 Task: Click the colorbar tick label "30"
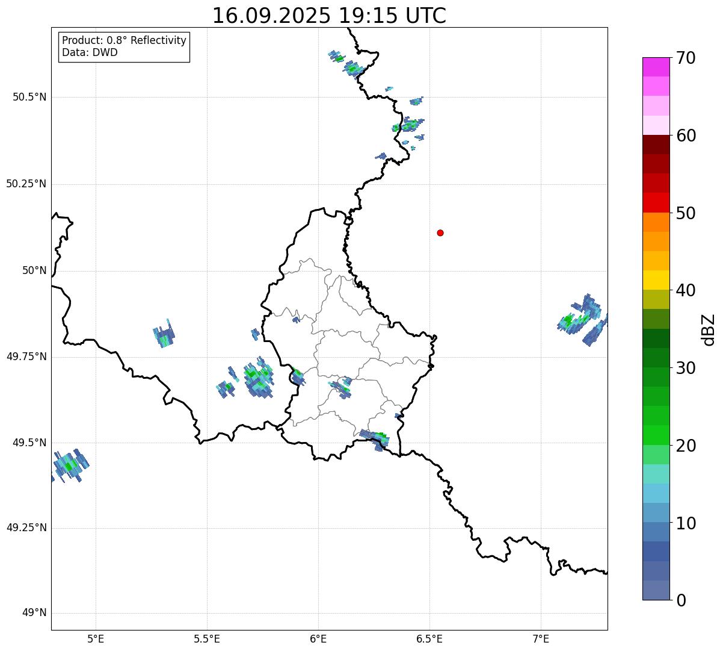click(686, 368)
